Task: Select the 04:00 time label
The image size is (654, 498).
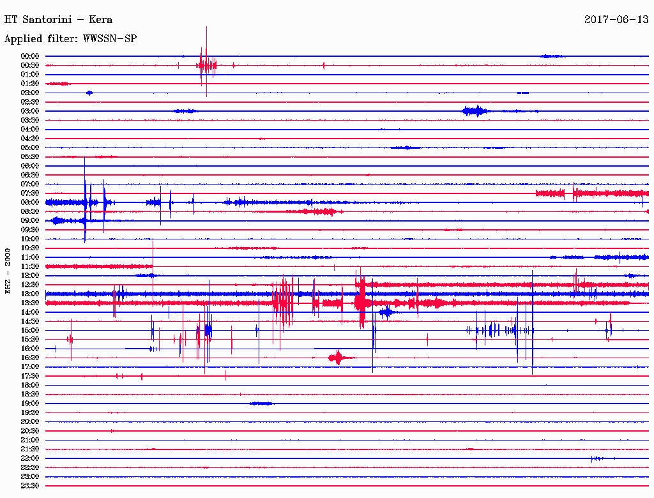Action: click(x=30, y=130)
